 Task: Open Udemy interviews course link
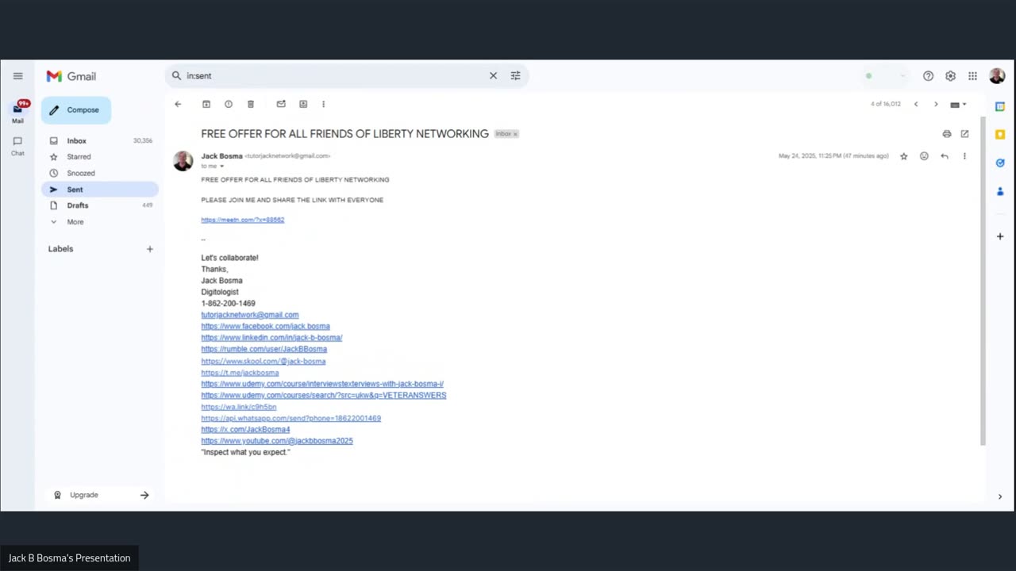322,384
